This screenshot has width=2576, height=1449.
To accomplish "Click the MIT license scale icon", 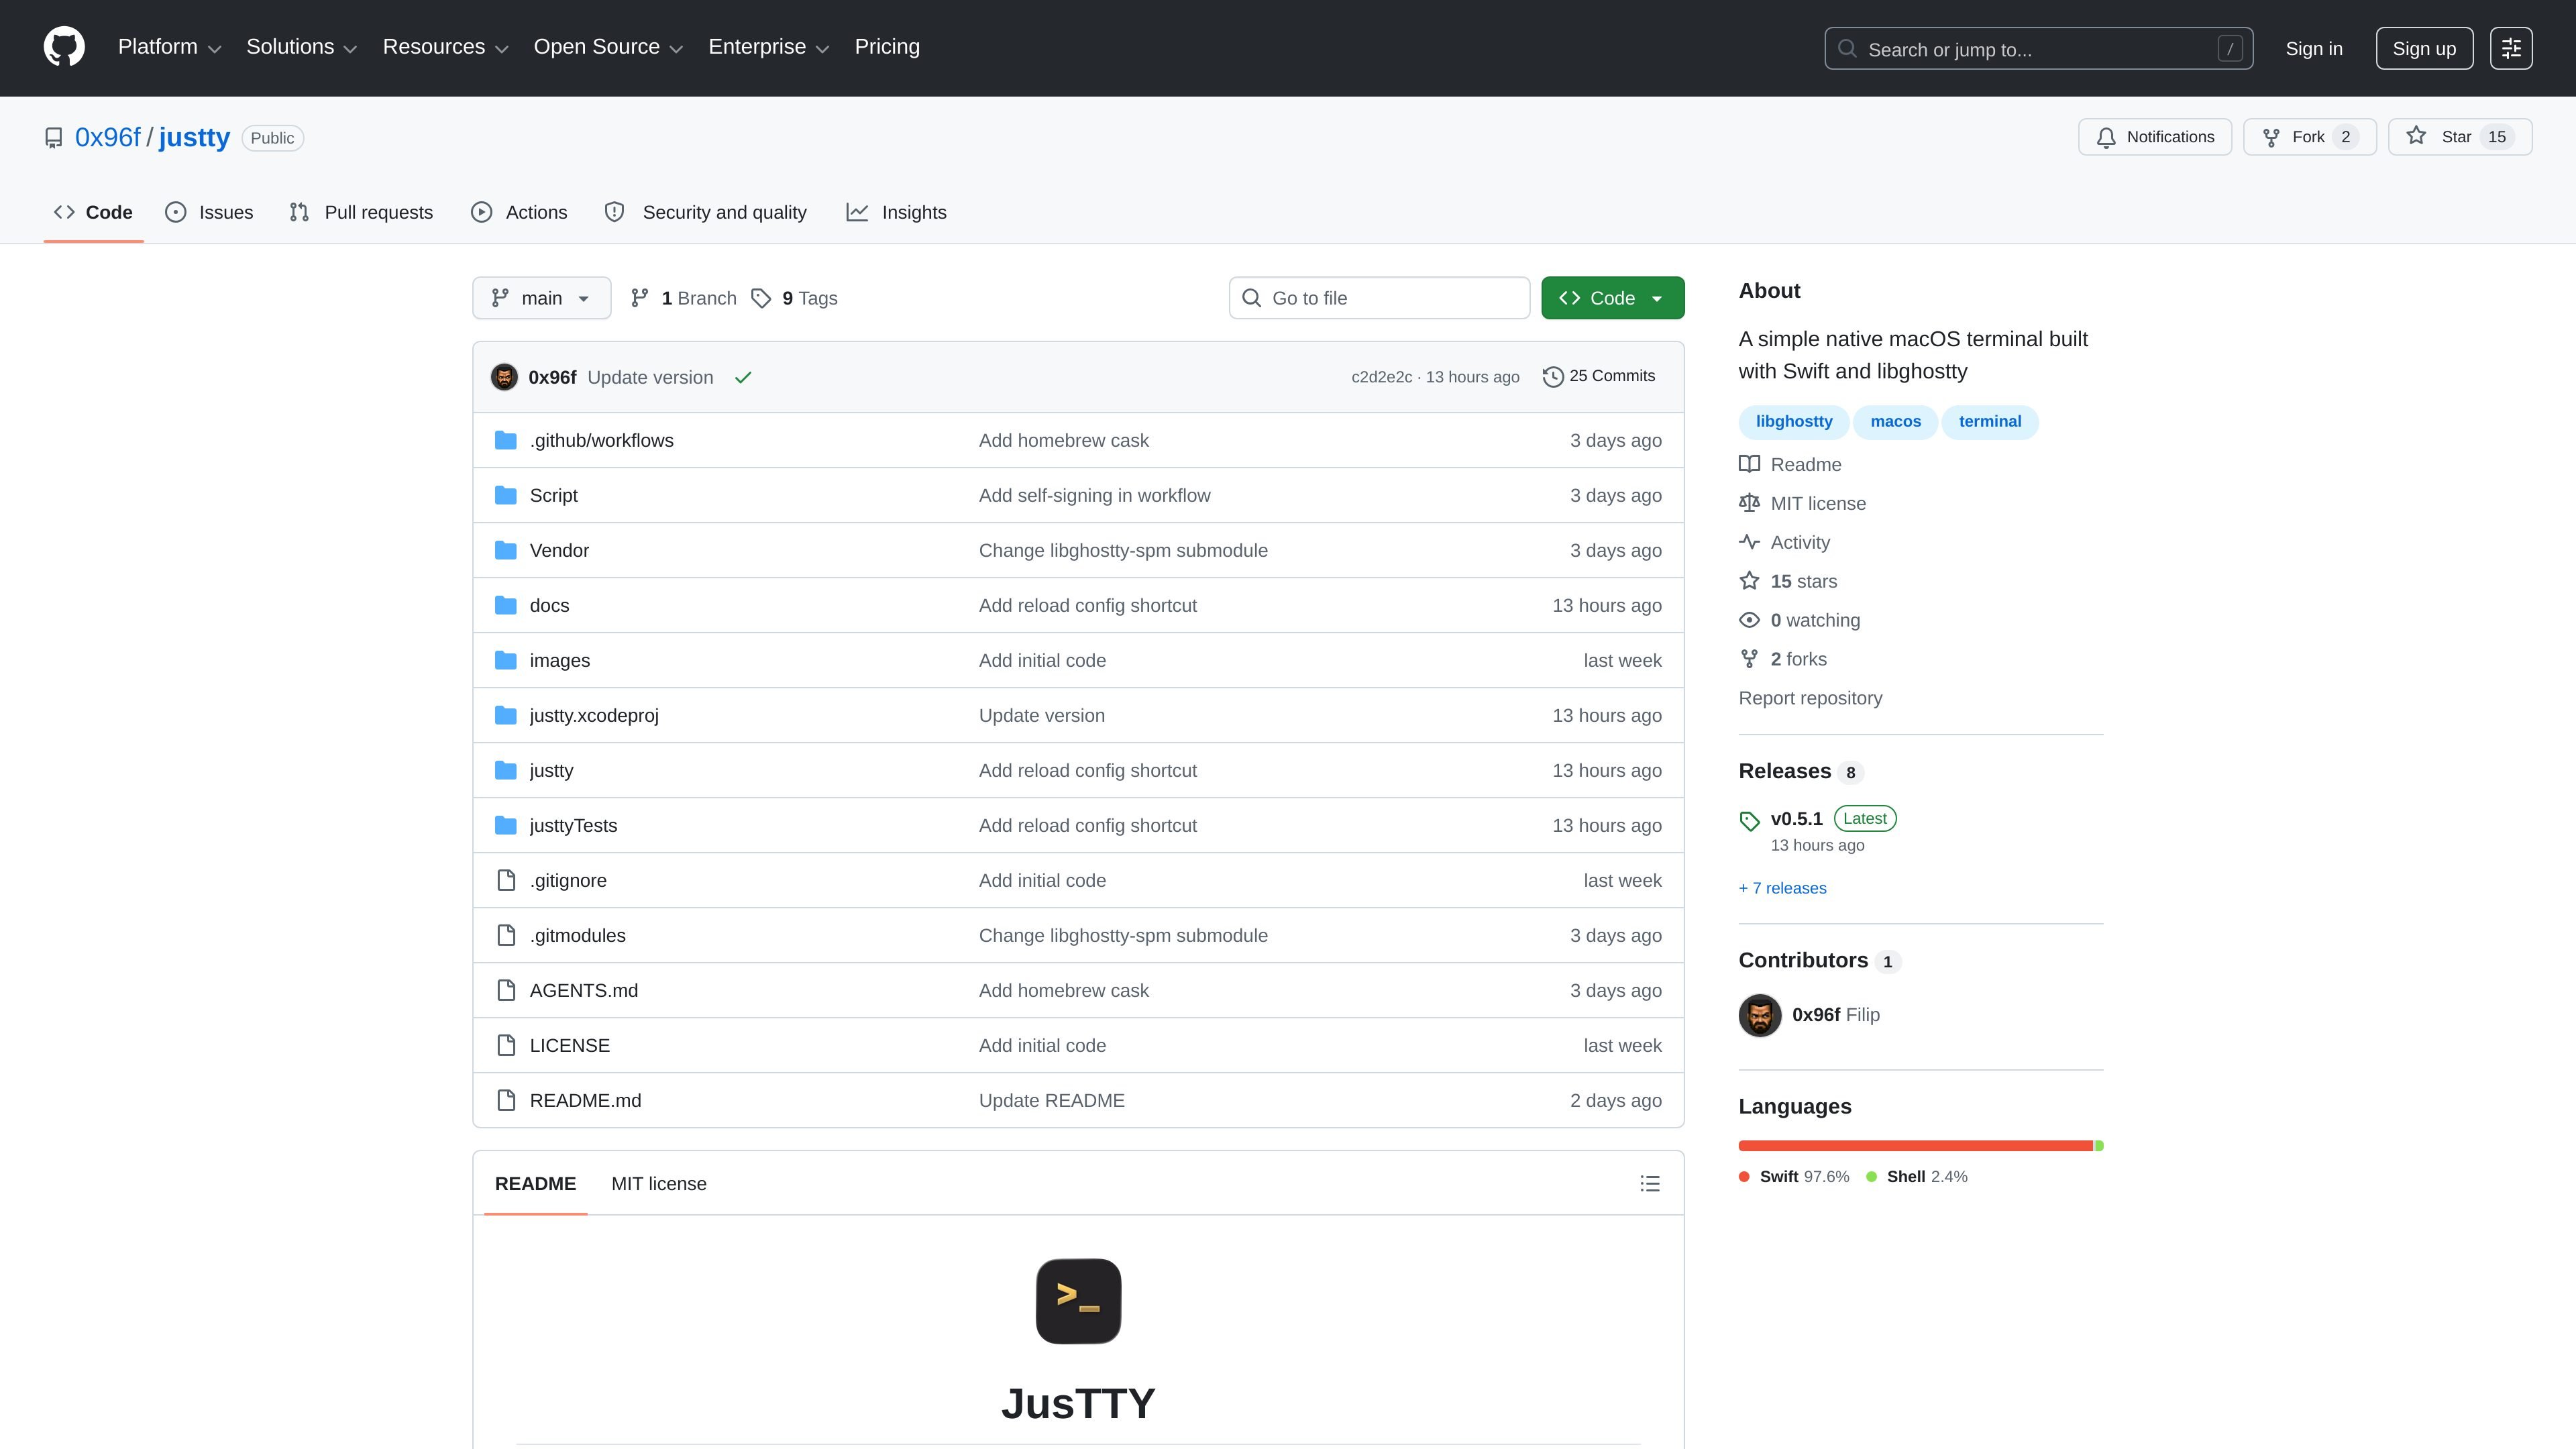I will click(1749, 503).
